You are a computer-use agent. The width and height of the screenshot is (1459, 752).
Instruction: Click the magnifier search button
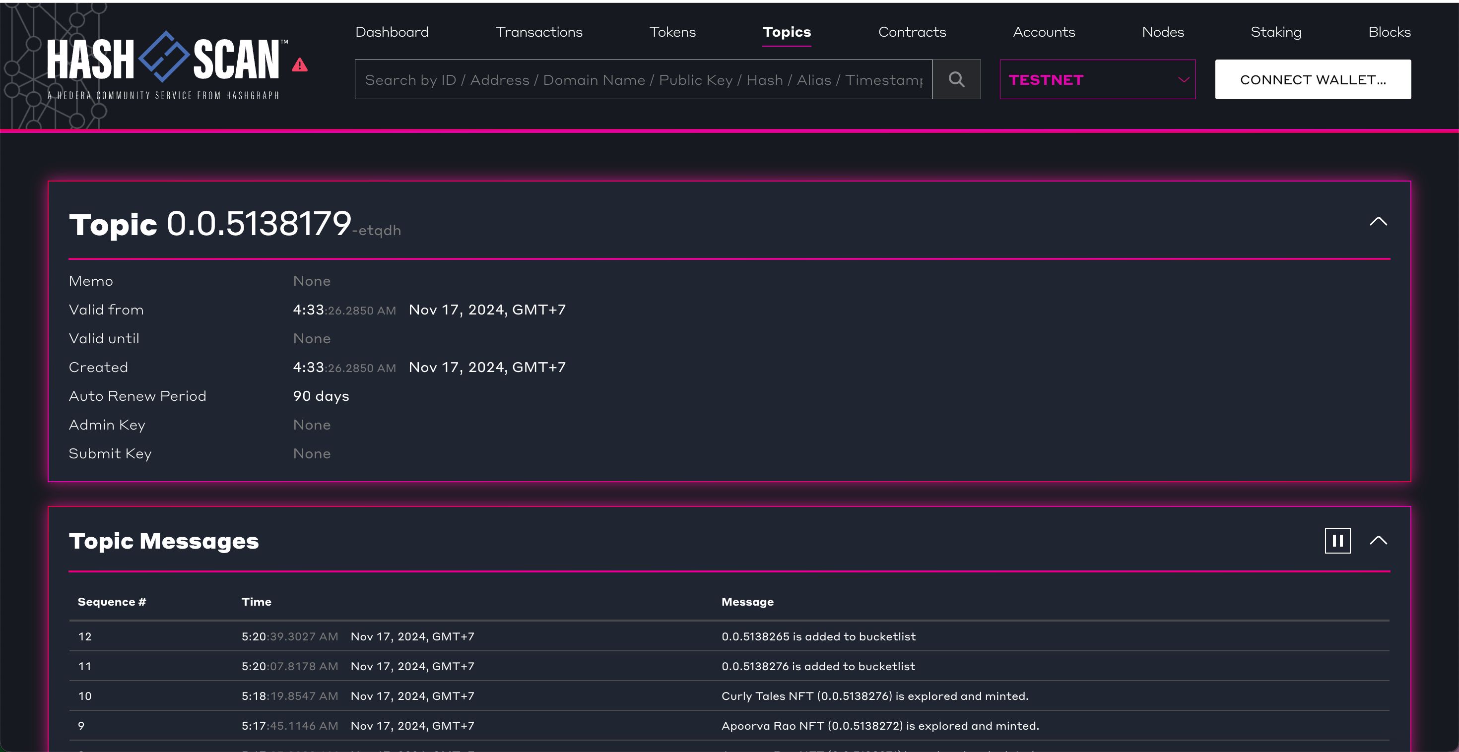point(957,79)
